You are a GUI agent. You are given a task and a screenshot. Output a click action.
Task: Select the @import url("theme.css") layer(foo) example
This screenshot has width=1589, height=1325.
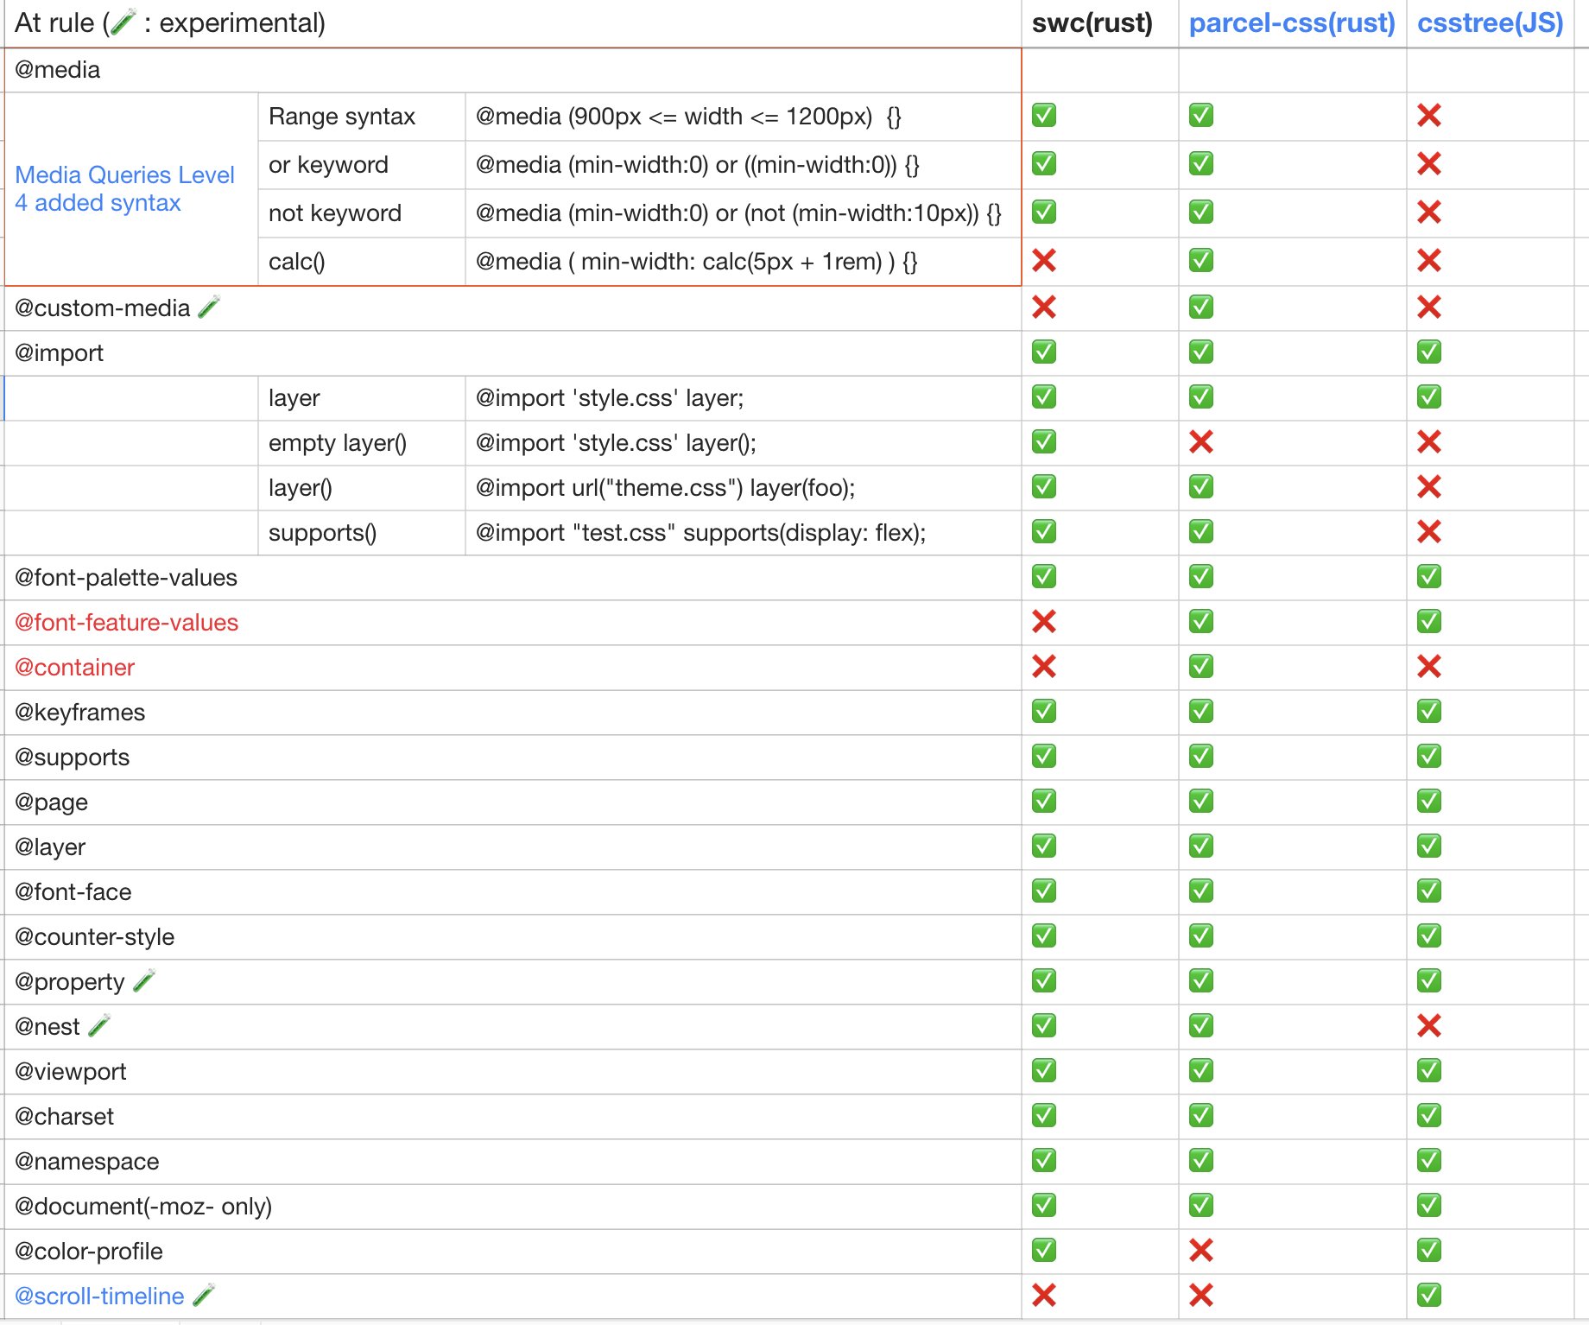[x=666, y=488]
